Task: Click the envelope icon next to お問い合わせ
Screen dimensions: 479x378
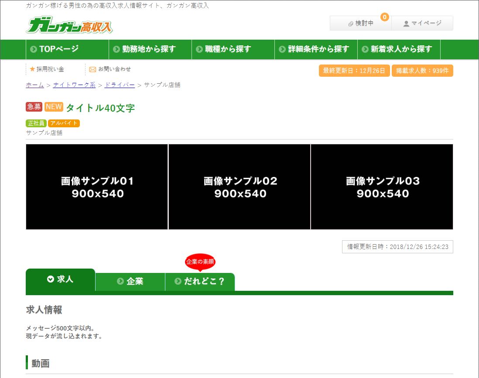Action: [x=92, y=69]
